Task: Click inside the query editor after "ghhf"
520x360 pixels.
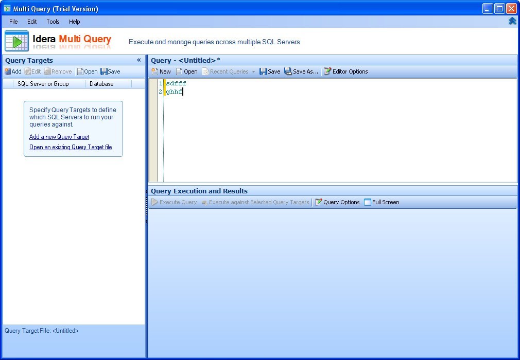Action: [183, 92]
